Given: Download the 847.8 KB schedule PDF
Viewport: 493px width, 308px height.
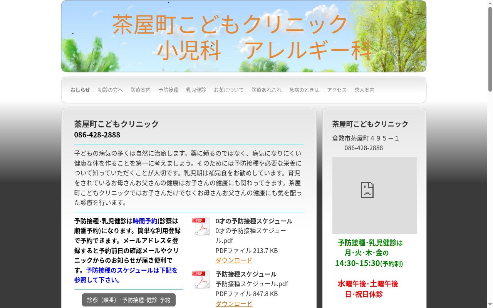Looking at the screenshot, I should [x=234, y=304].
